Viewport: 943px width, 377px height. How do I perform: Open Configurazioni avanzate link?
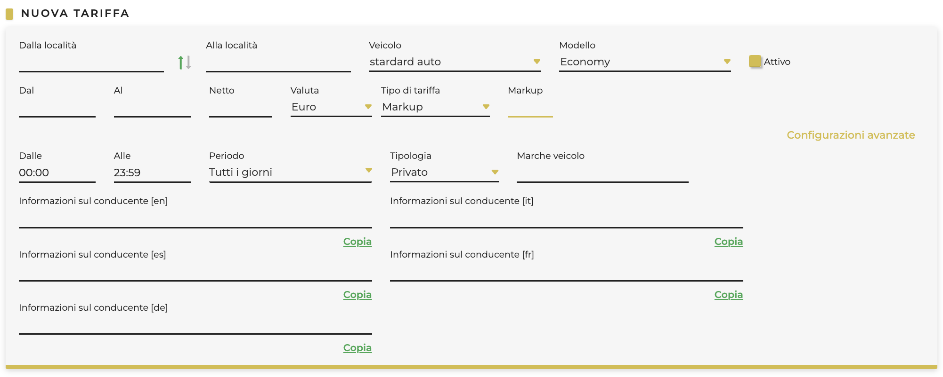(851, 135)
